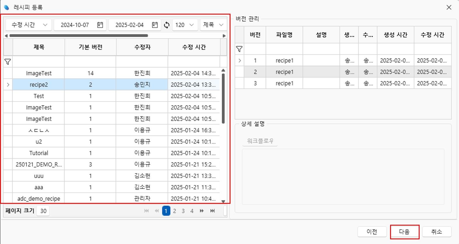This screenshot has height=244, width=459.
Task: Go to the last page of results
Action: 213,211
